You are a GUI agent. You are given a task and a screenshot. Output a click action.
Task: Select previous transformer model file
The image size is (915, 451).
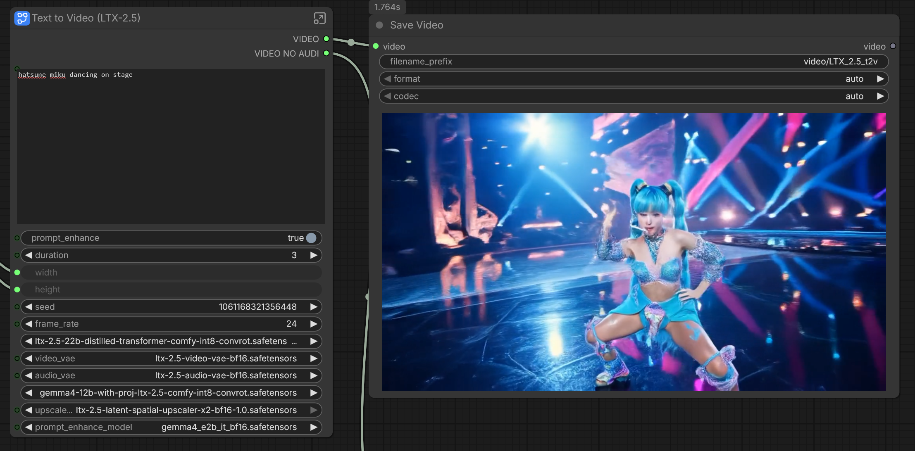click(29, 341)
